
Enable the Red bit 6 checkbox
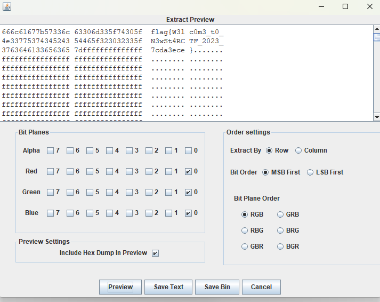(70, 171)
